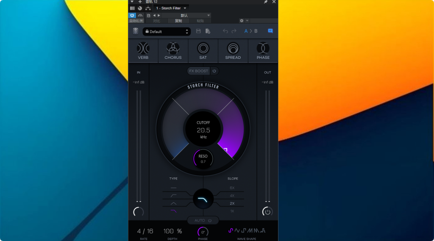This screenshot has height=241, width=434.
Task: Toggle the blue plugin power button
Action: click(132, 16)
